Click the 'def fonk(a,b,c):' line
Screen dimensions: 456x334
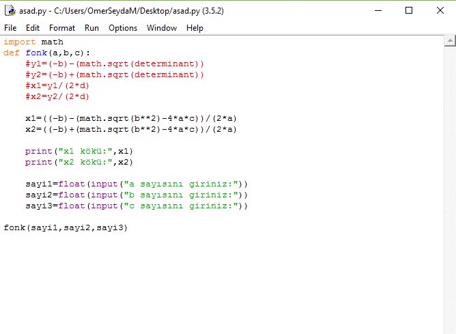pyautogui.click(x=47, y=53)
